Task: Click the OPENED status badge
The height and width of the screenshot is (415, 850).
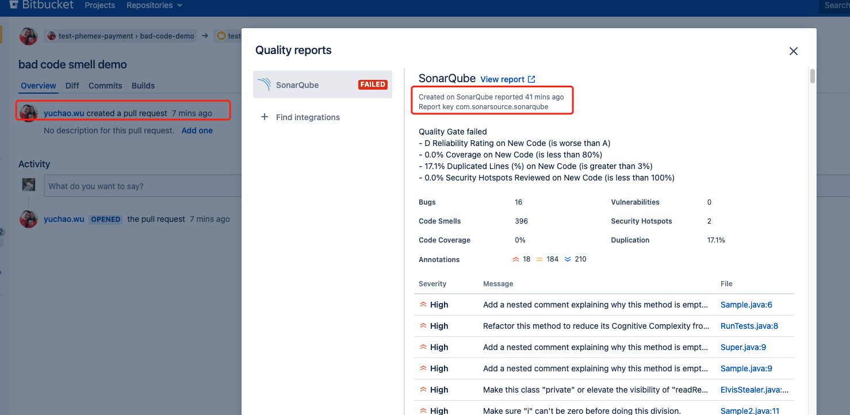Action: pyautogui.click(x=106, y=220)
